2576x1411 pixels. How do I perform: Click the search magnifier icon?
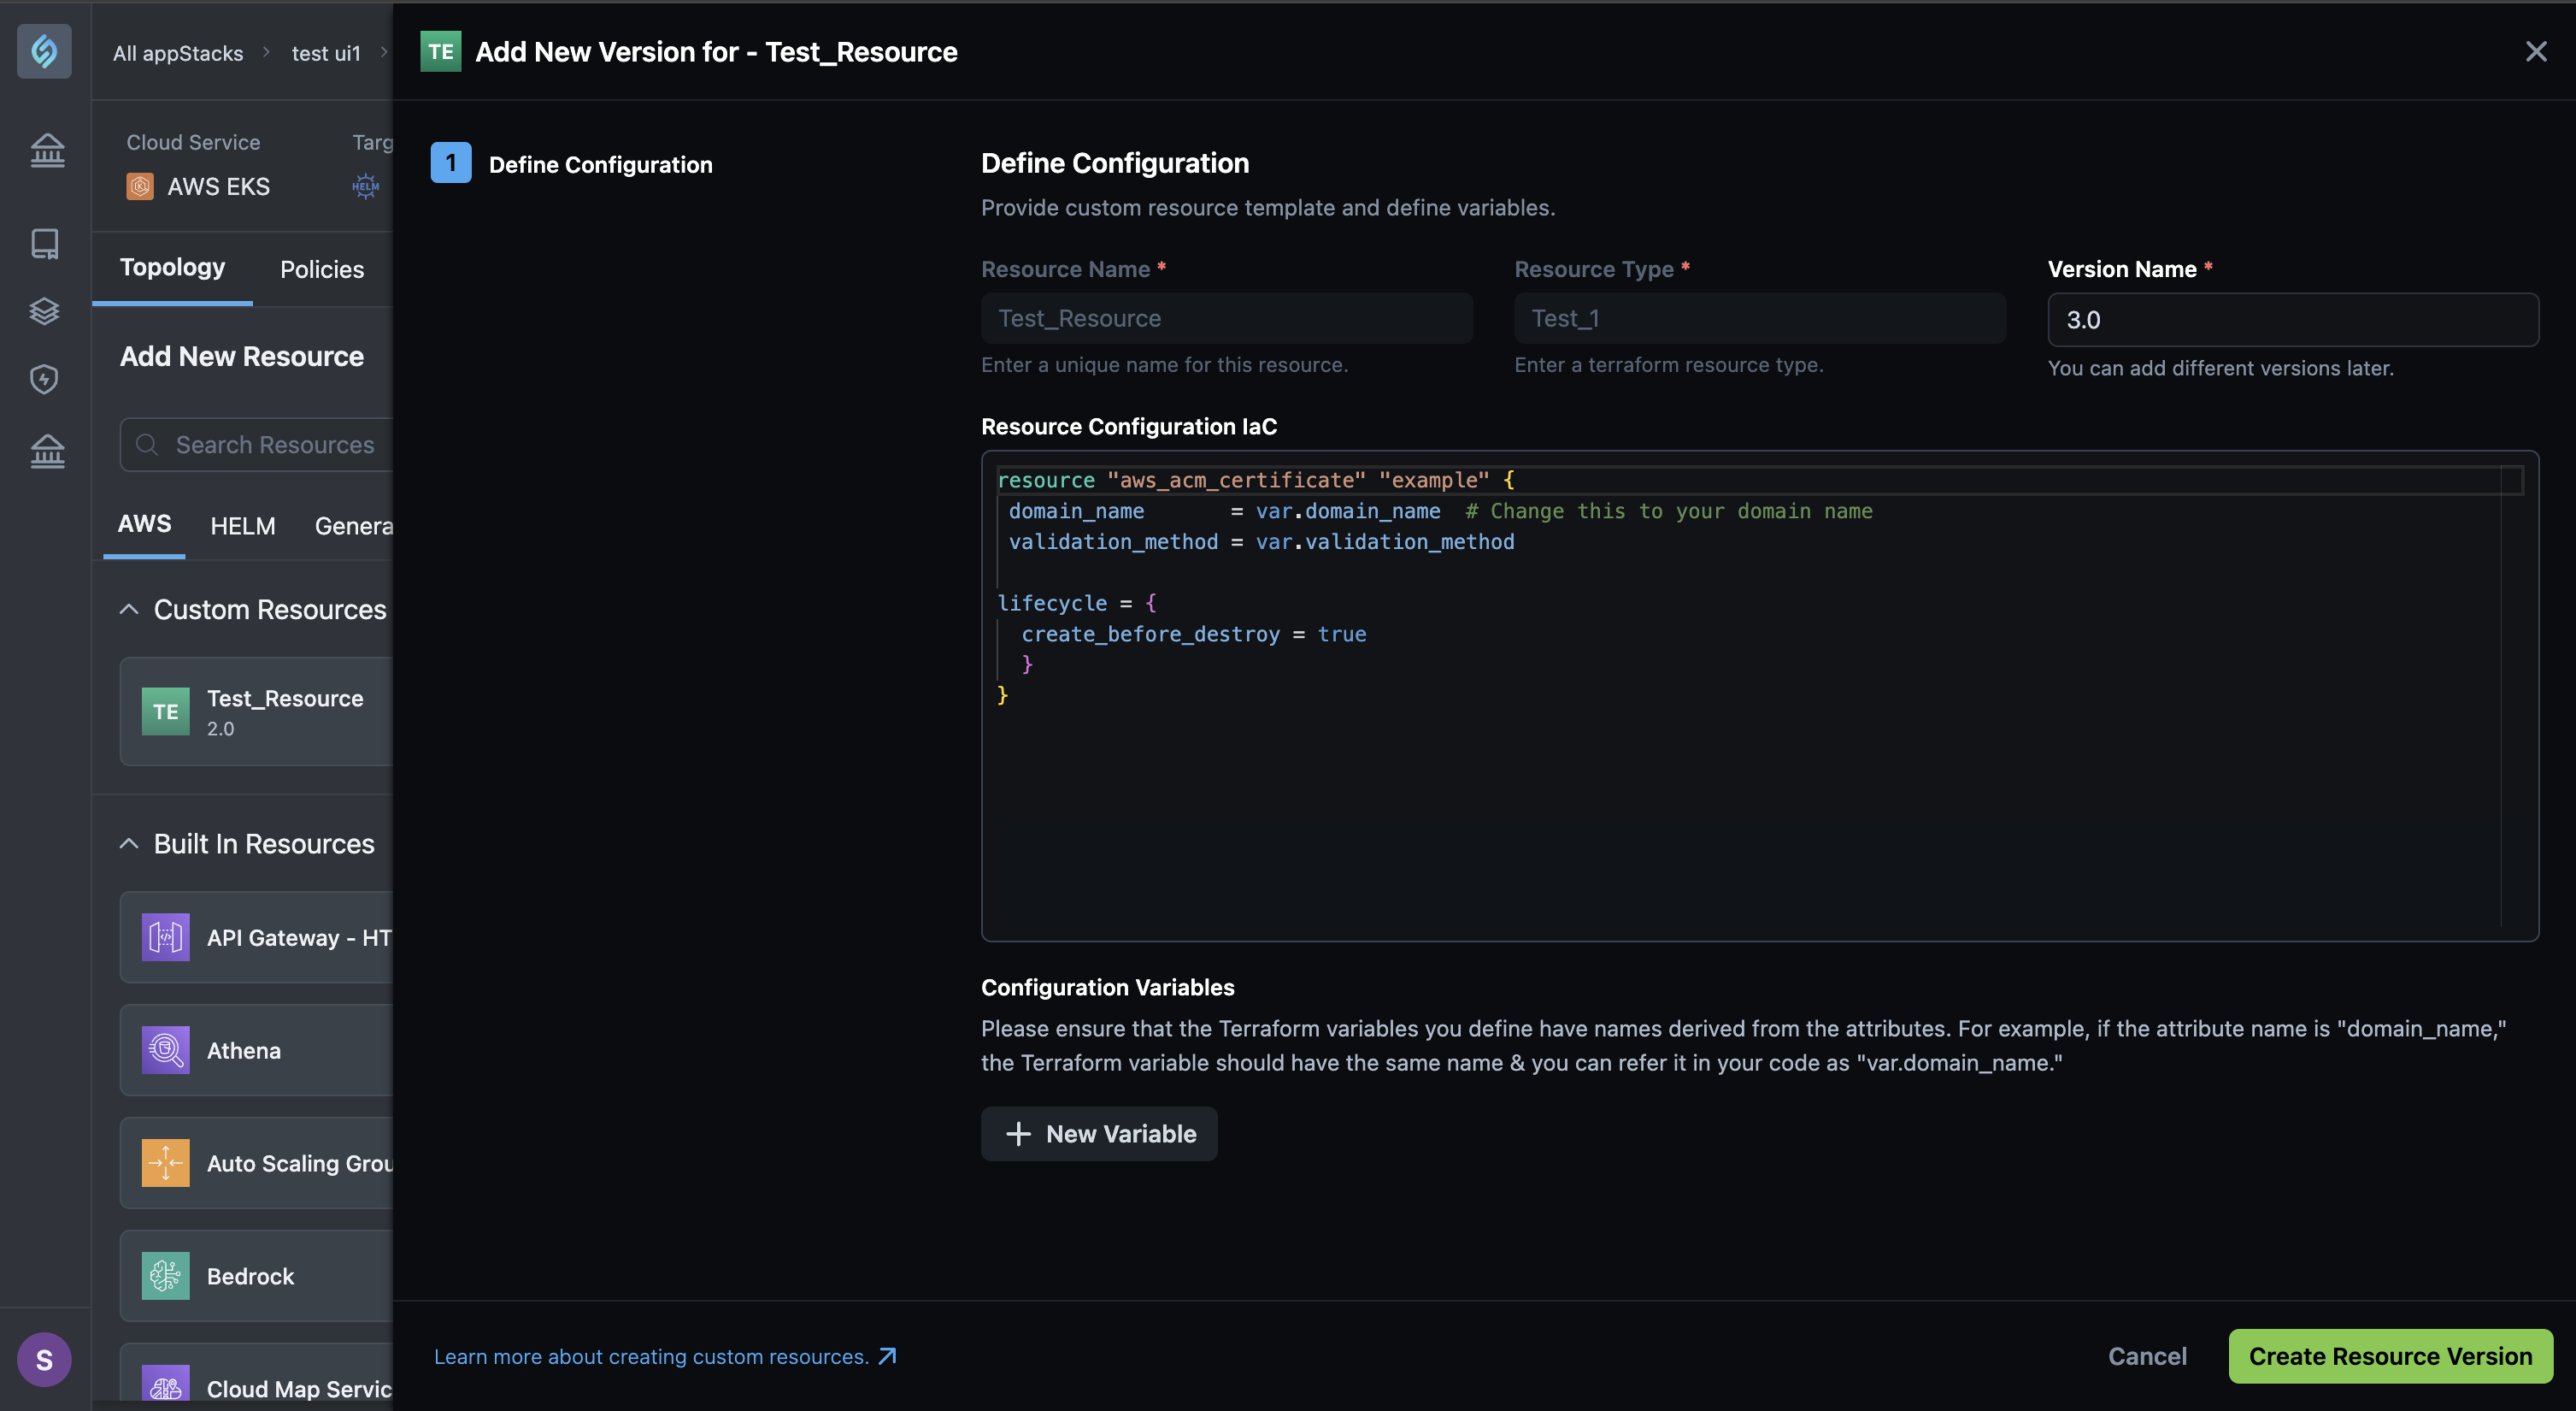tap(147, 445)
